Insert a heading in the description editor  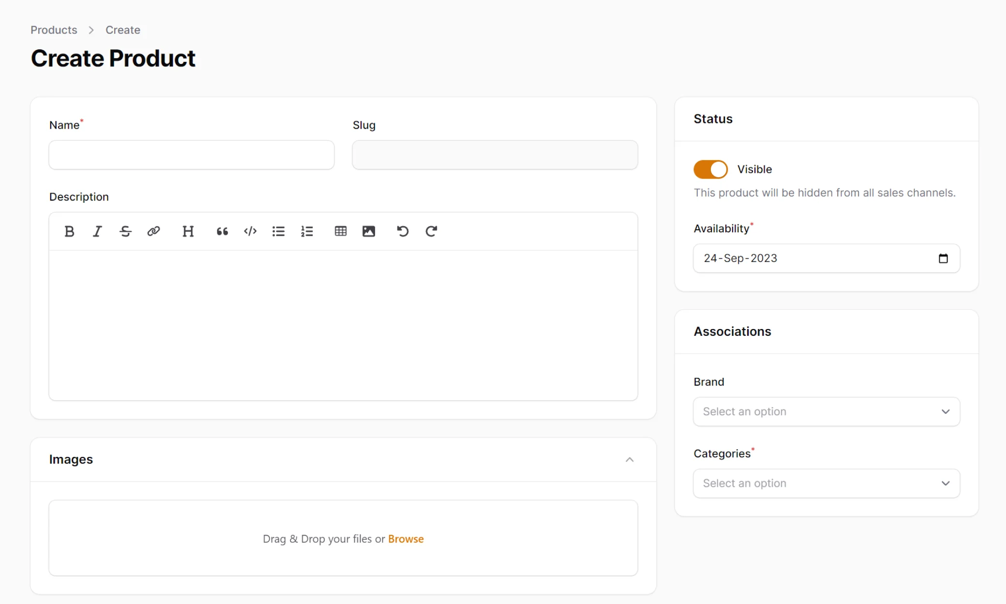[188, 231]
